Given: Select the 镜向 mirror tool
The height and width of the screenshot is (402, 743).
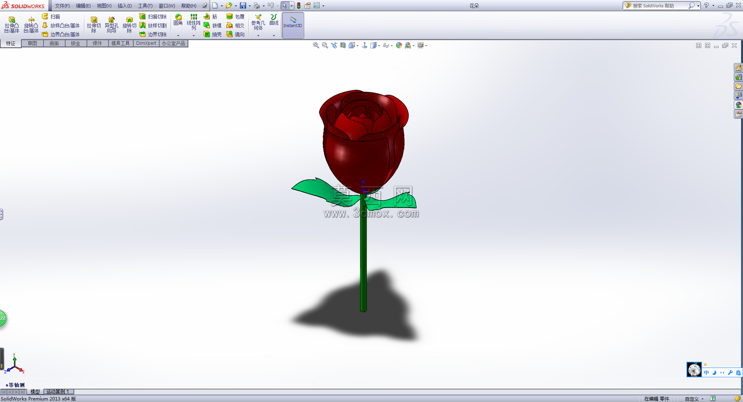Looking at the screenshot, I should pyautogui.click(x=235, y=34).
